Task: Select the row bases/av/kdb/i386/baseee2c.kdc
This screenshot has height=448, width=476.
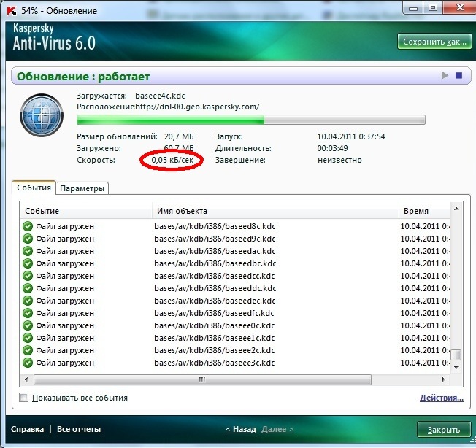Action: [235, 350]
